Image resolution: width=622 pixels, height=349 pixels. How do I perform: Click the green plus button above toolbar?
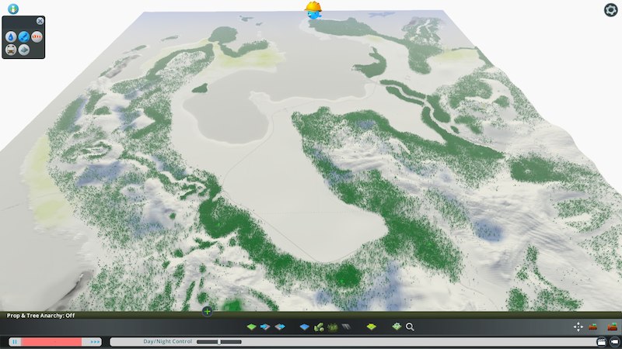coord(207,311)
